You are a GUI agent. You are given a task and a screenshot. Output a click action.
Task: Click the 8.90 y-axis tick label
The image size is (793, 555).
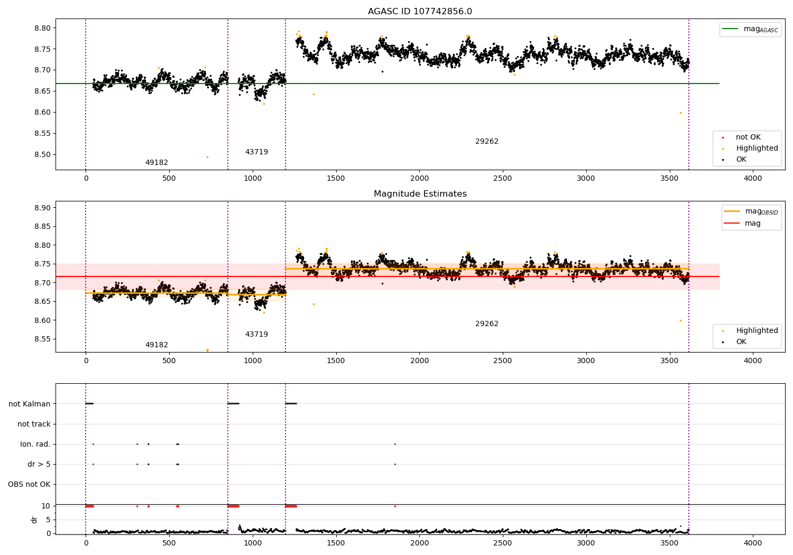click(x=42, y=208)
